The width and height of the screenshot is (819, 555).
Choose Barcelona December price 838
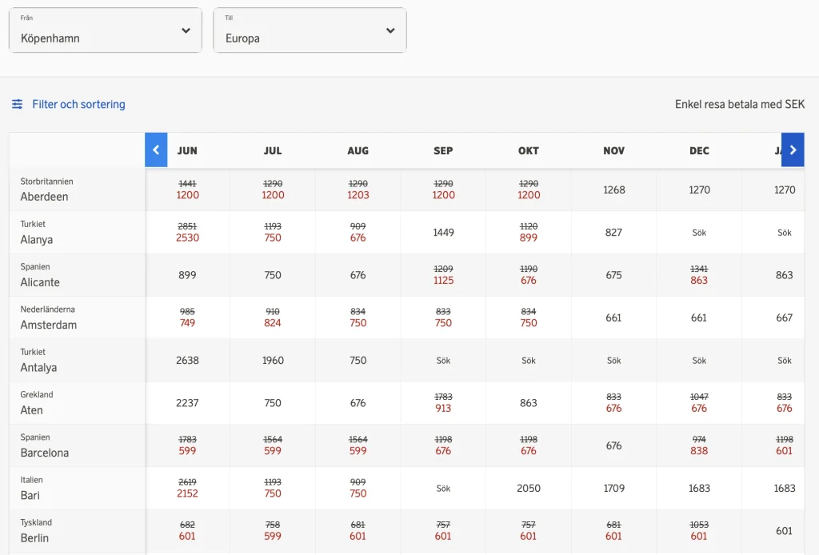699,451
